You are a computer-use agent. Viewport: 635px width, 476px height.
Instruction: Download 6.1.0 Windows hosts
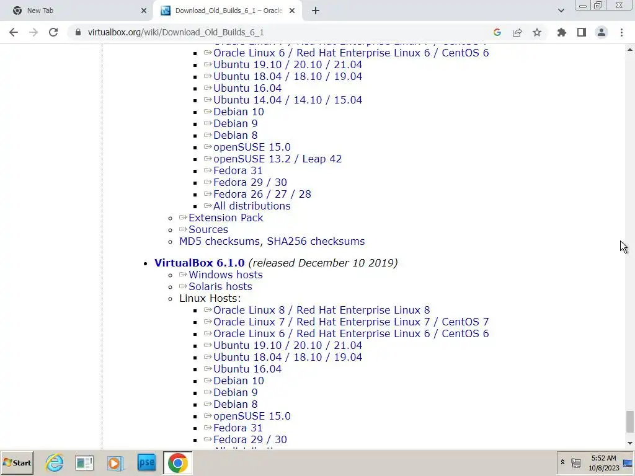click(x=226, y=275)
